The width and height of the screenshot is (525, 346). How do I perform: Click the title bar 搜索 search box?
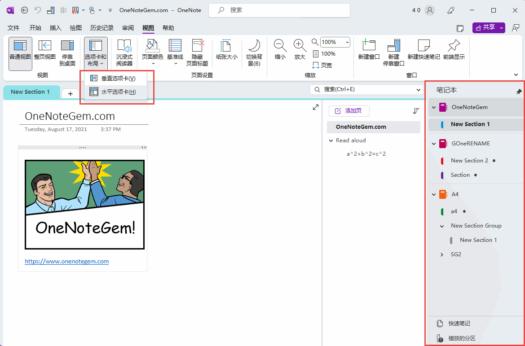[279, 10]
